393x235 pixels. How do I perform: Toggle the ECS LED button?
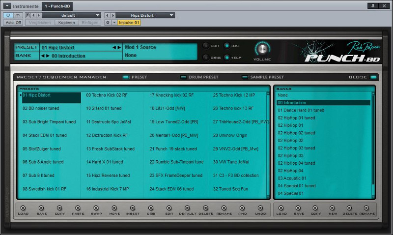click(227, 46)
